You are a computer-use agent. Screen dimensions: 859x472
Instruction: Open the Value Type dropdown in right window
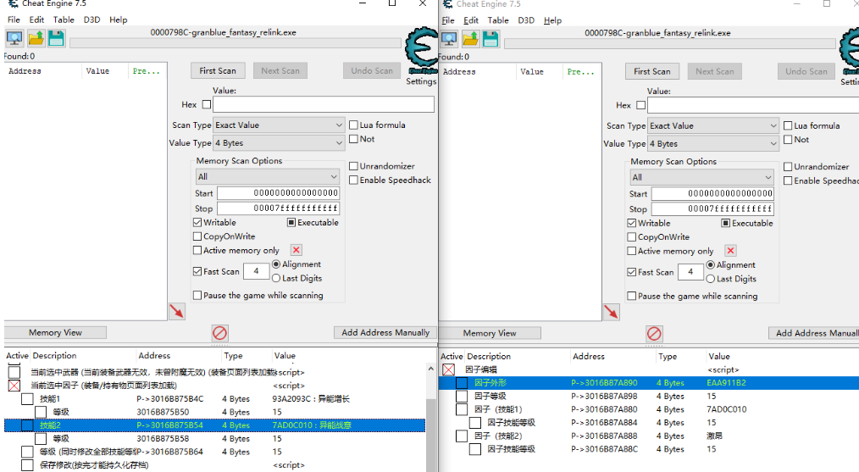(x=712, y=144)
